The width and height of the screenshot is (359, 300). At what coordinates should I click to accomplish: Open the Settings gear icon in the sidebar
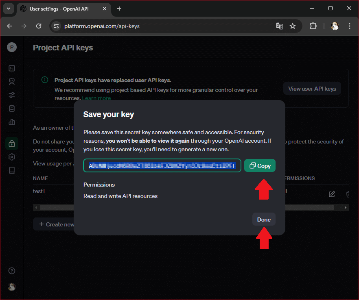coord(12,157)
